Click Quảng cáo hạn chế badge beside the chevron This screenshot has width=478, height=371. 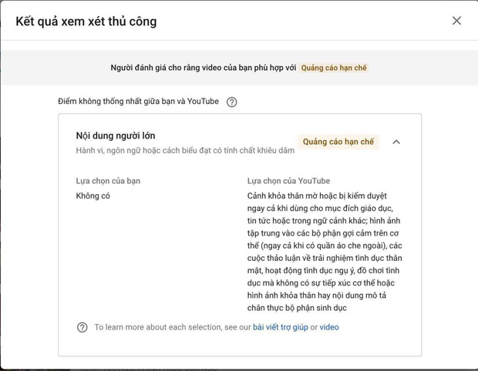coord(338,142)
